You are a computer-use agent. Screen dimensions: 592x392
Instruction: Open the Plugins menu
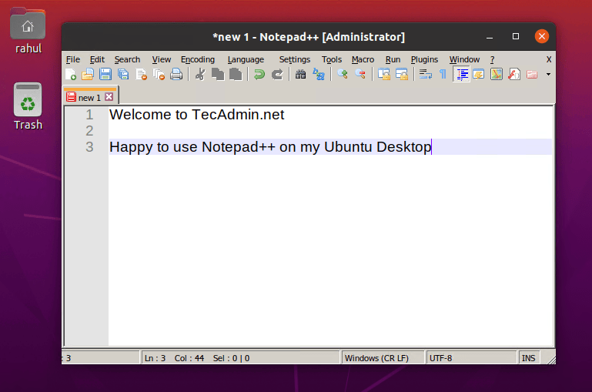click(424, 59)
